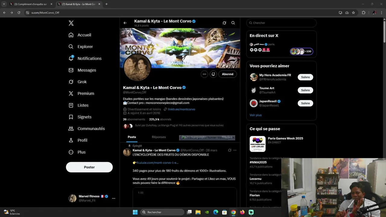The height and width of the screenshot is (217, 386).
Task: Open the tab search dropdown arrow
Action: coord(4,4)
